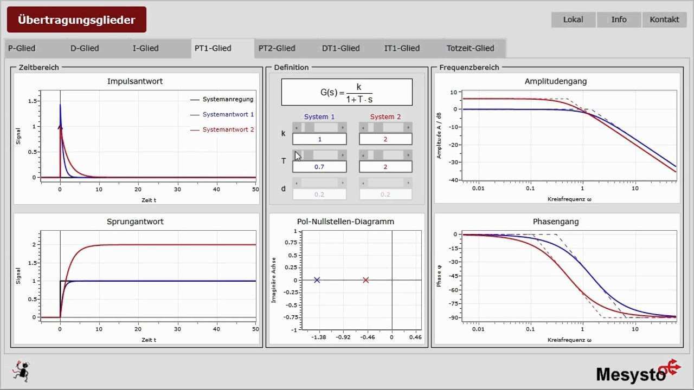Click the left arrow of System 1 k slider
The height and width of the screenshot is (390, 694).
[296, 127]
